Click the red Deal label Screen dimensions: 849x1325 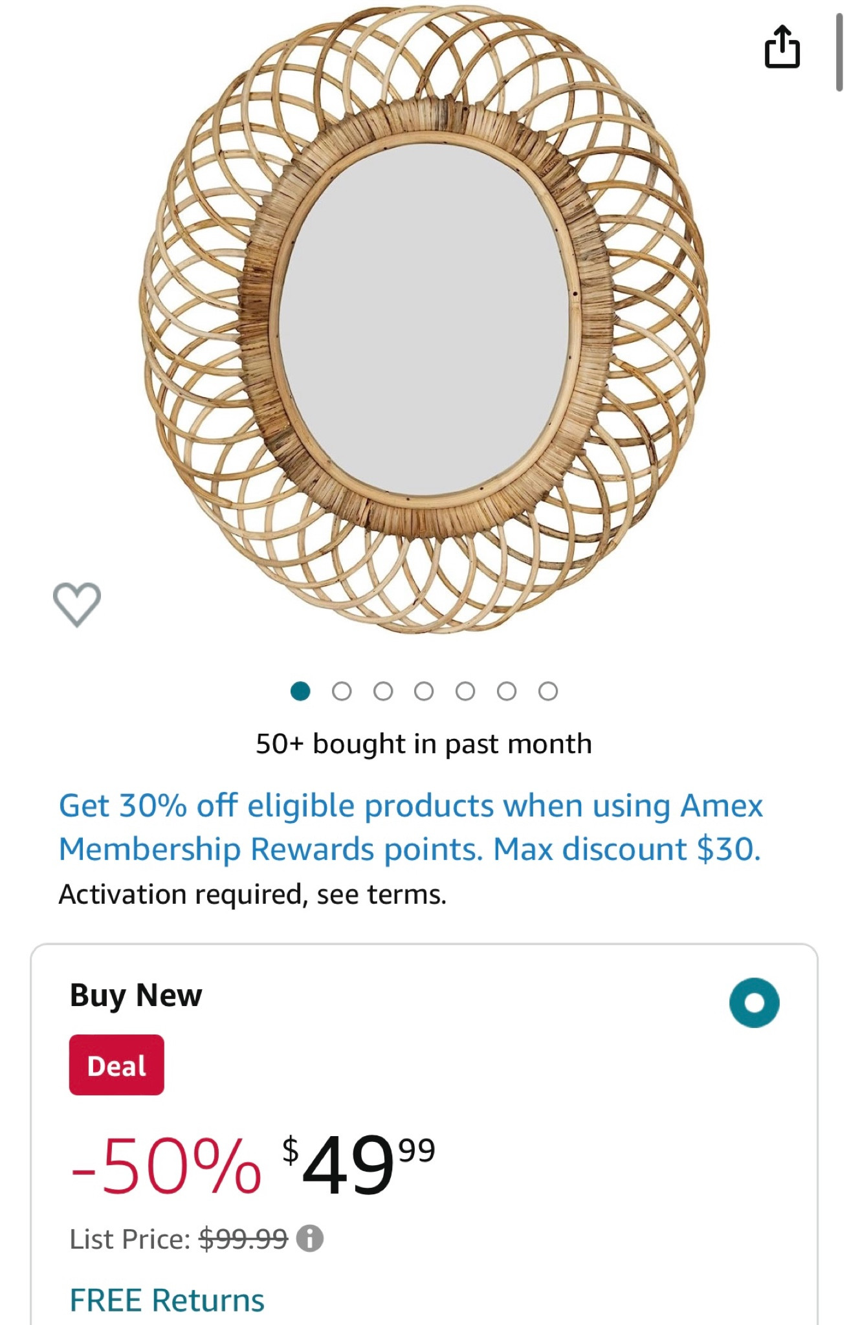[116, 1066]
